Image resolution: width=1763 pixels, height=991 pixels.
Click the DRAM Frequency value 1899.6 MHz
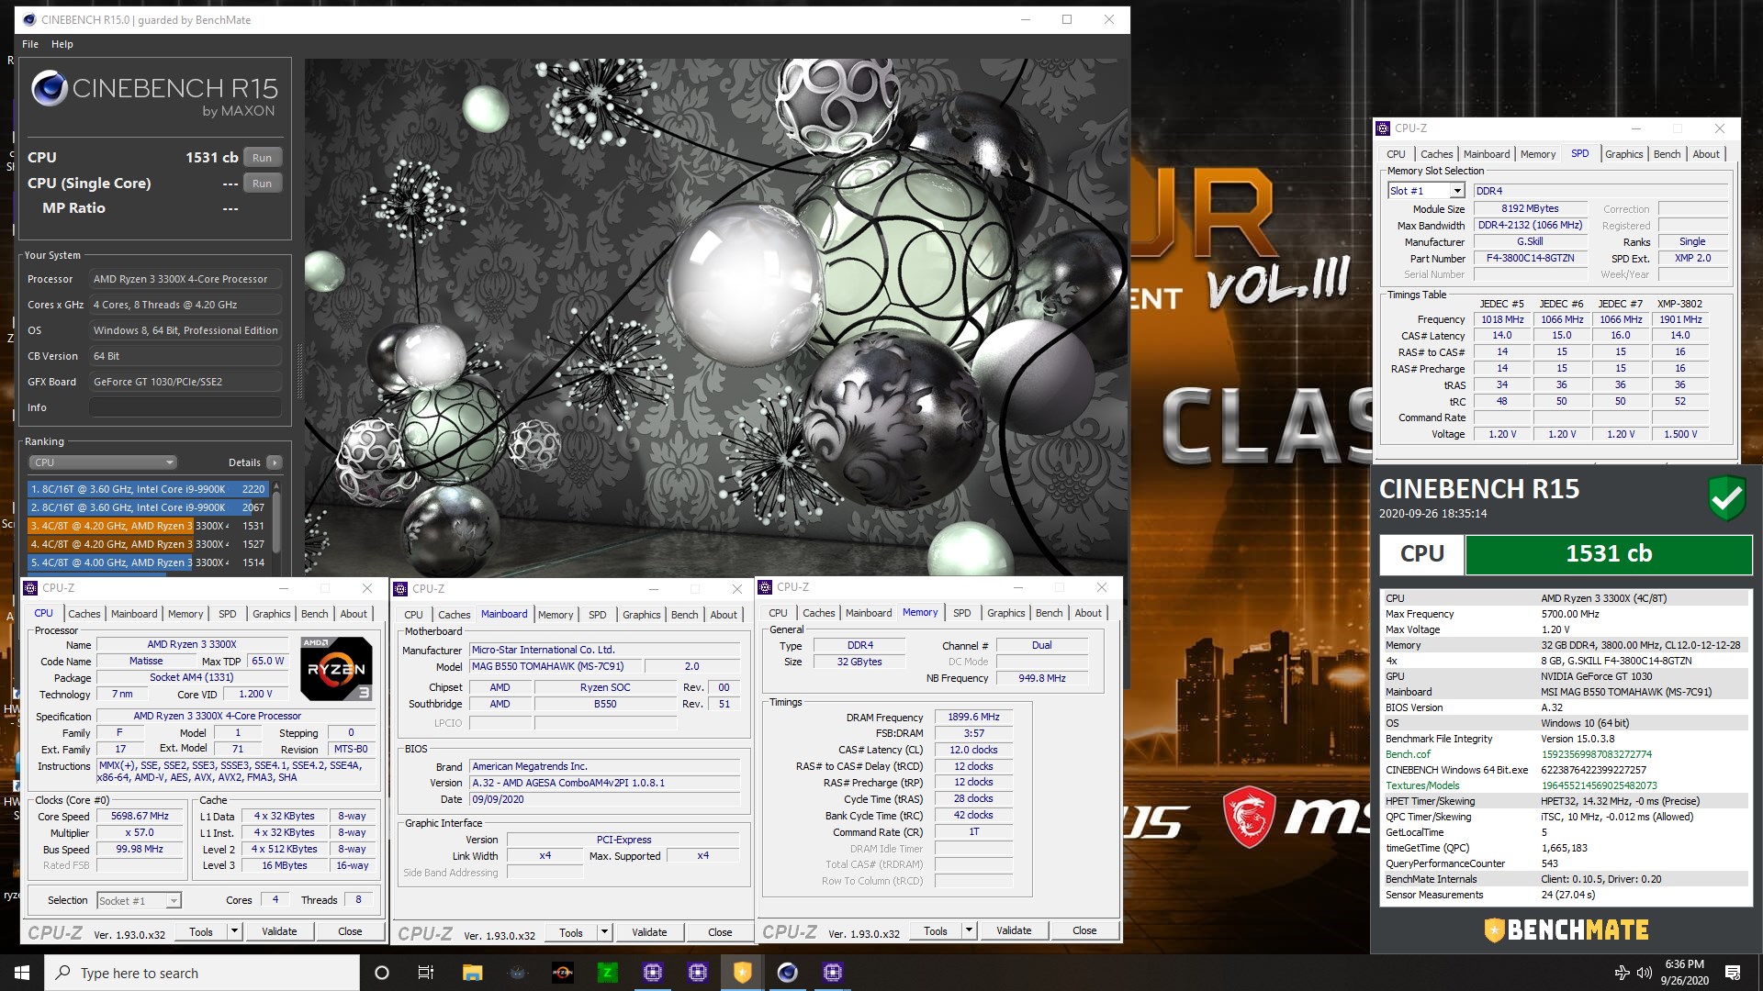click(x=973, y=718)
